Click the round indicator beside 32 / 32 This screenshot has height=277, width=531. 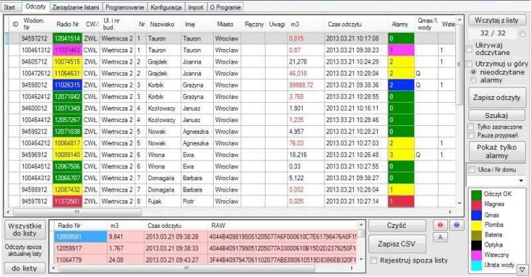[x=522, y=33]
